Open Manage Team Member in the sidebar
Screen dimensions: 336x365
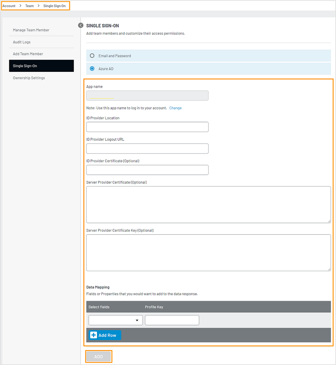(x=31, y=30)
